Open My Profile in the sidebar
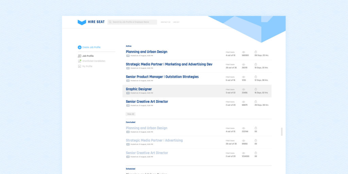 tap(87, 66)
